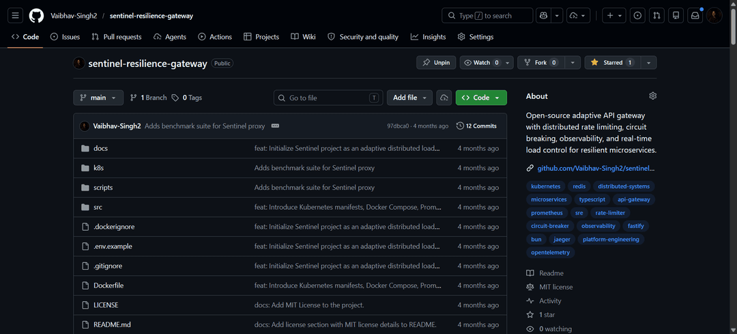
Task: Open the k8s folder
Action: 98,168
